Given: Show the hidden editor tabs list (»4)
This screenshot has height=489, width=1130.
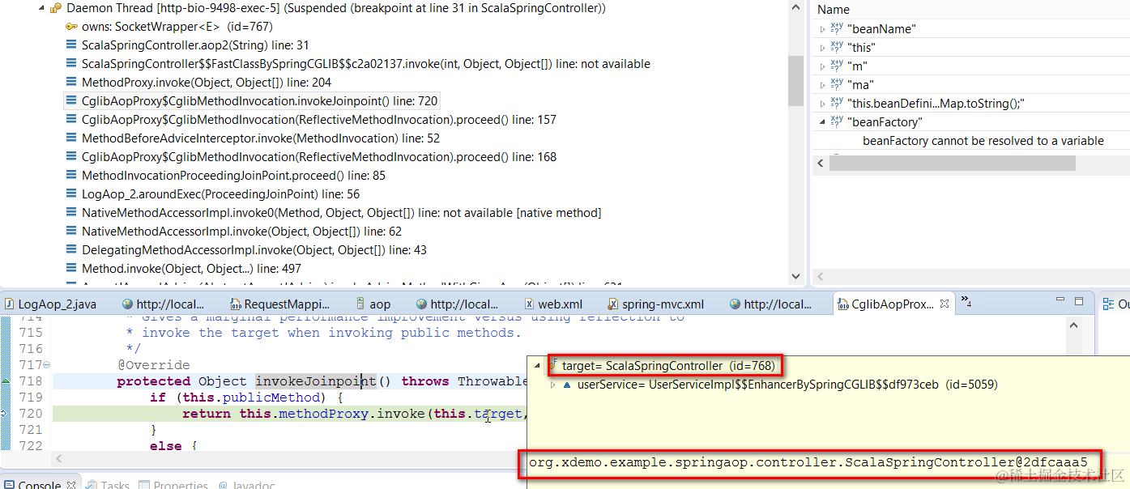Looking at the screenshot, I should 966,302.
